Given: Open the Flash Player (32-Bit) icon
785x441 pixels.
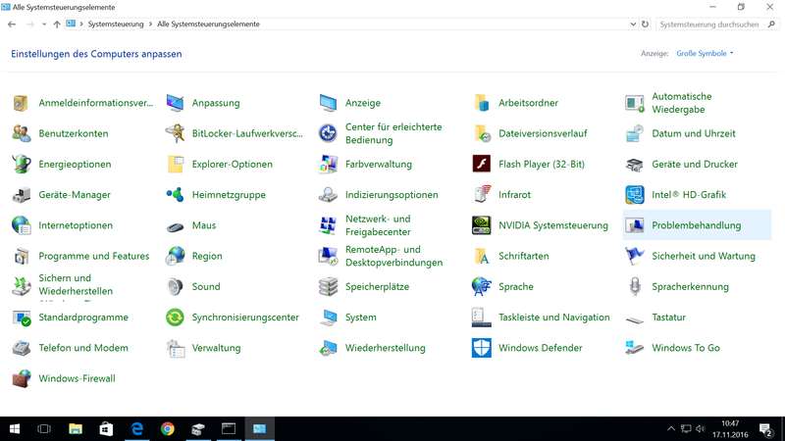Looking at the screenshot, I should [x=481, y=165].
